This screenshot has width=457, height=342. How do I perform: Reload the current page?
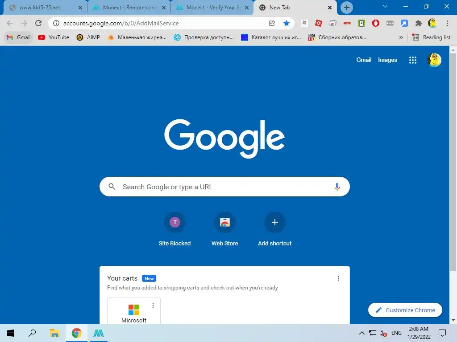[38, 23]
